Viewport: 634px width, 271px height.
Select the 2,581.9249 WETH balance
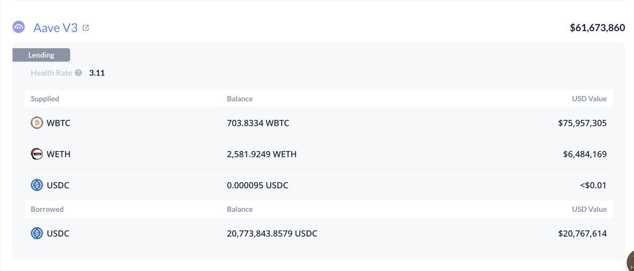click(262, 154)
